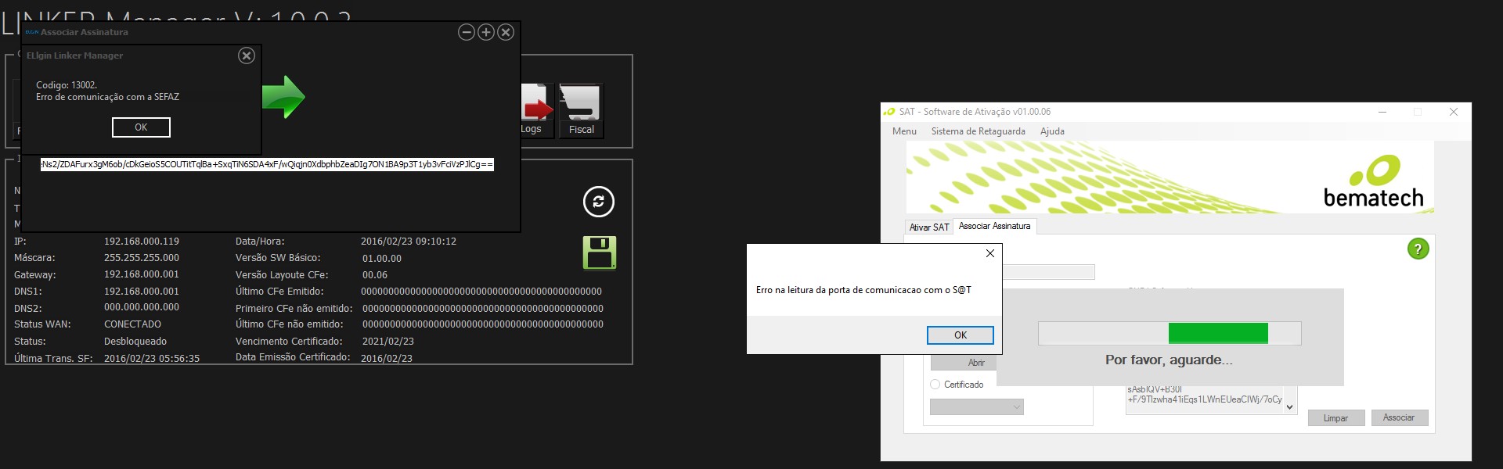Click the Versão SW Básico value 01.00.00
The image size is (1503, 469).
tap(382, 259)
